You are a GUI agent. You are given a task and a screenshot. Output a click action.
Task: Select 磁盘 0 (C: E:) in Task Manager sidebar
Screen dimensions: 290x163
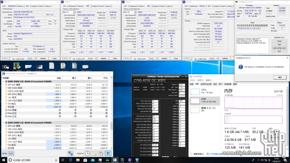[x=204, y=109]
